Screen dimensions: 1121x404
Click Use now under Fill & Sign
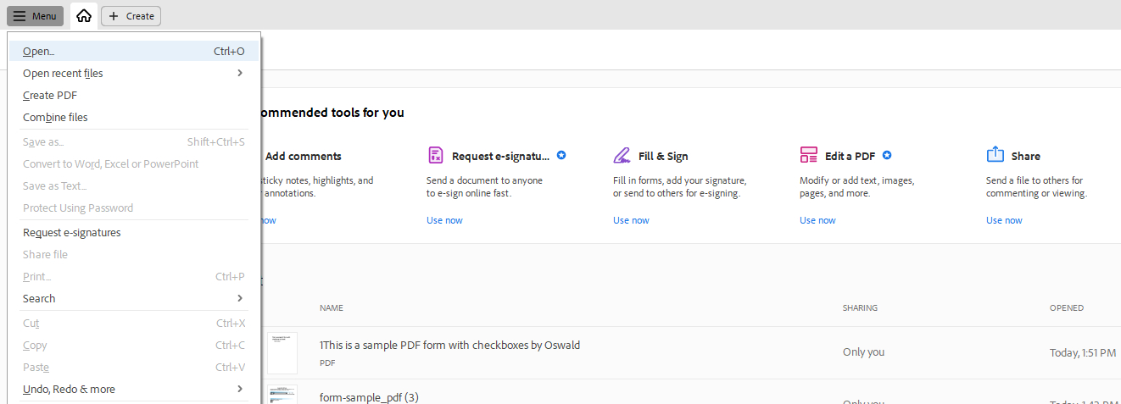pyautogui.click(x=631, y=220)
